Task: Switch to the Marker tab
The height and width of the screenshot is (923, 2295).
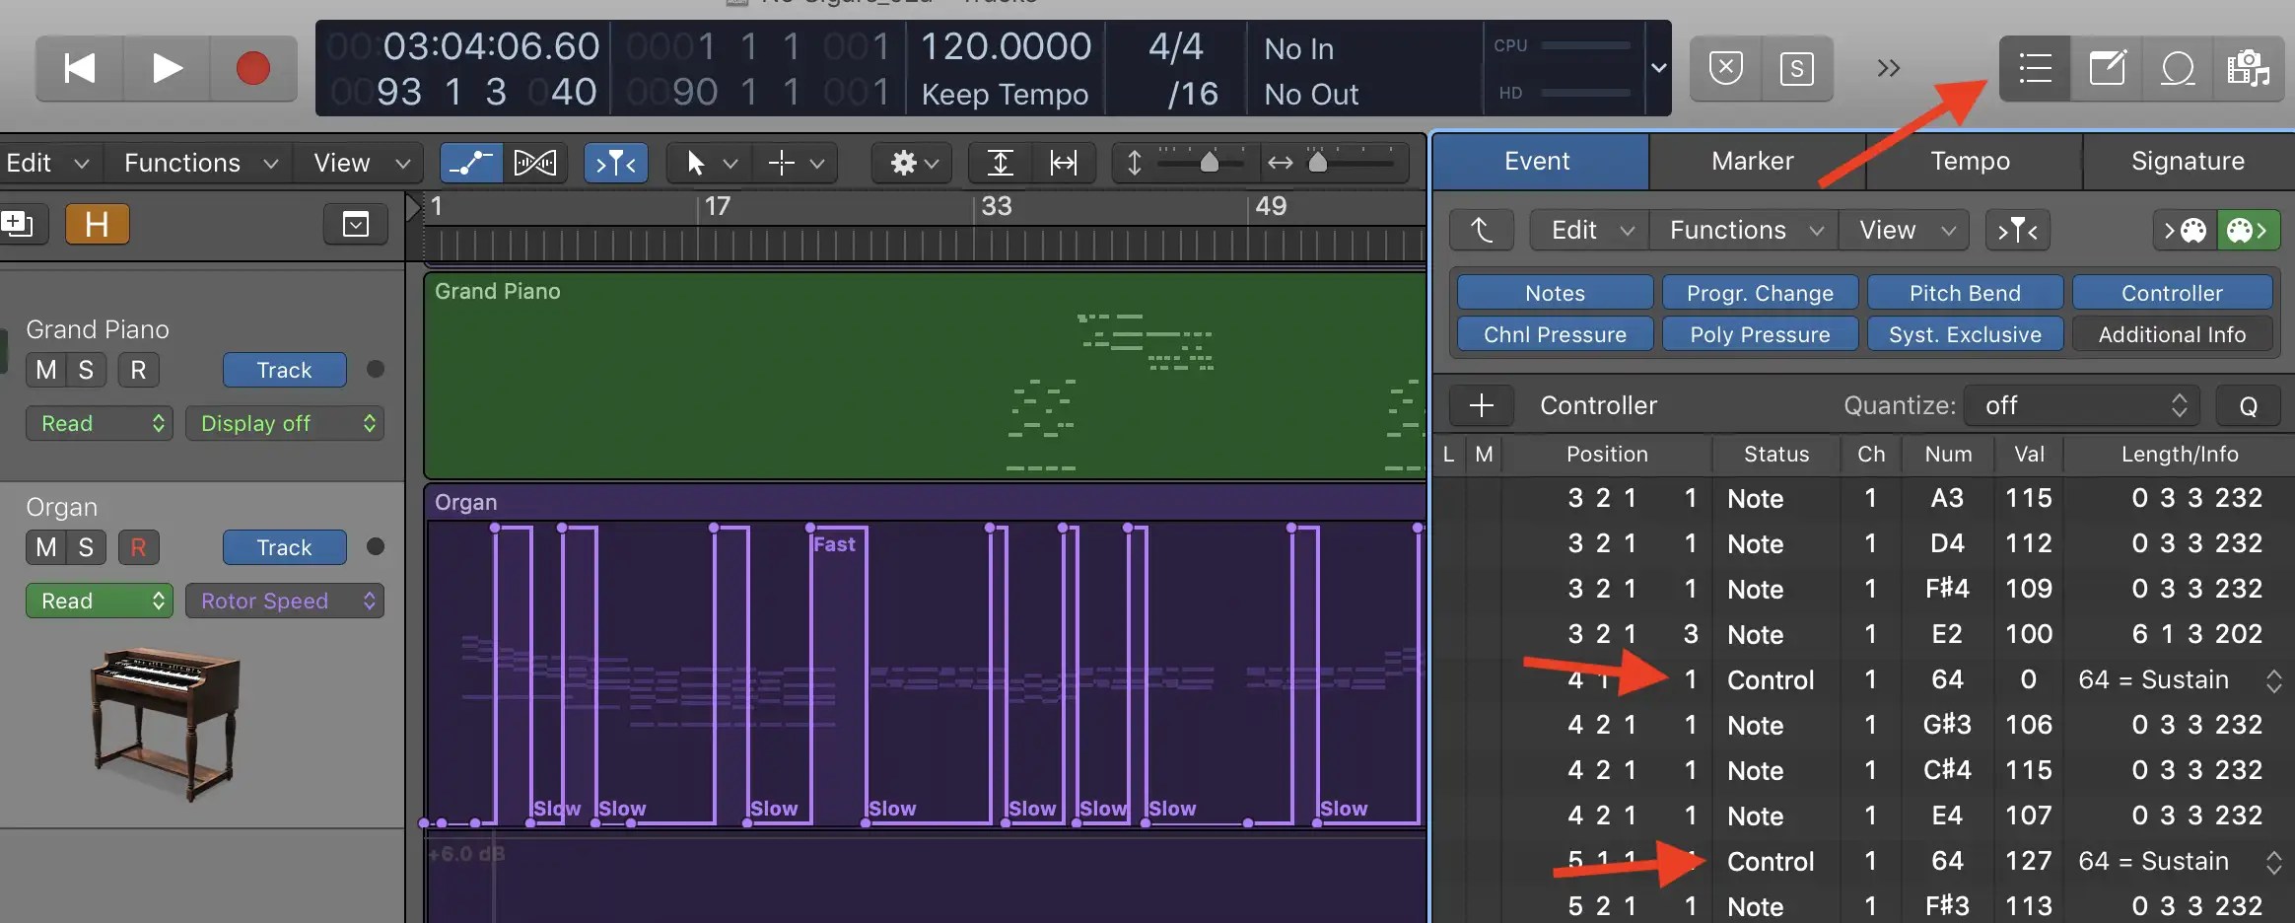Action: pos(1754,161)
